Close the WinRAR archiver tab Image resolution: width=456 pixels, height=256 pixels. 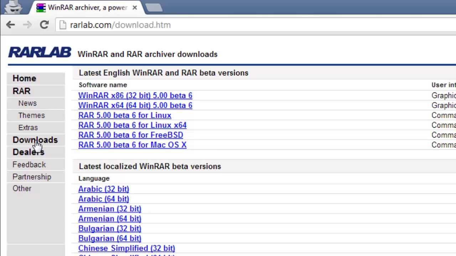point(135,7)
